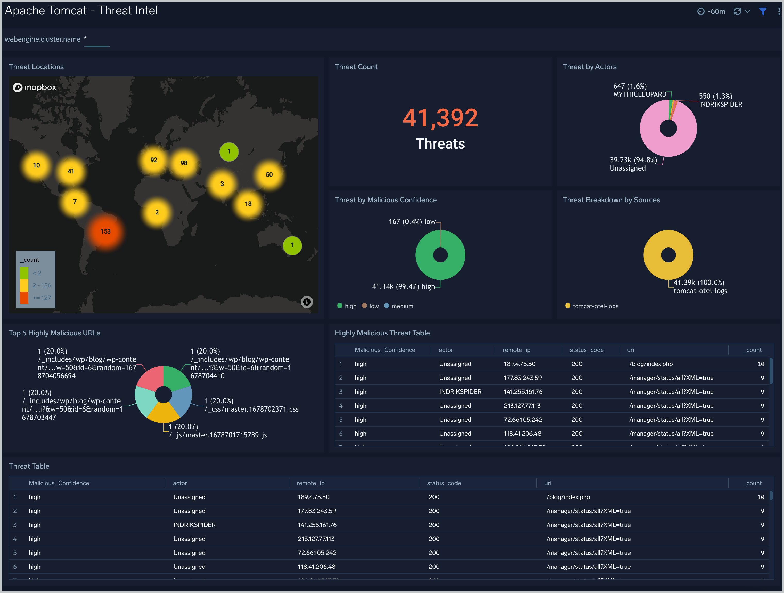Sort Threat Table by remote_ip header
Viewport: 784px width, 593px height.
[311, 483]
